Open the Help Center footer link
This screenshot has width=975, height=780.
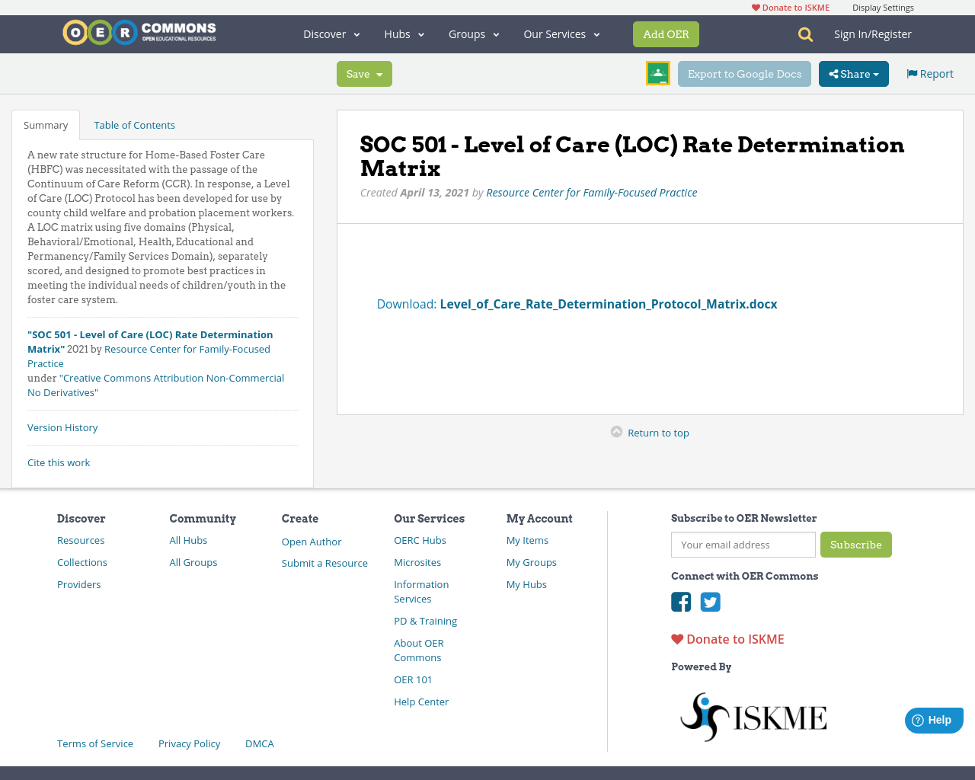click(x=421, y=702)
